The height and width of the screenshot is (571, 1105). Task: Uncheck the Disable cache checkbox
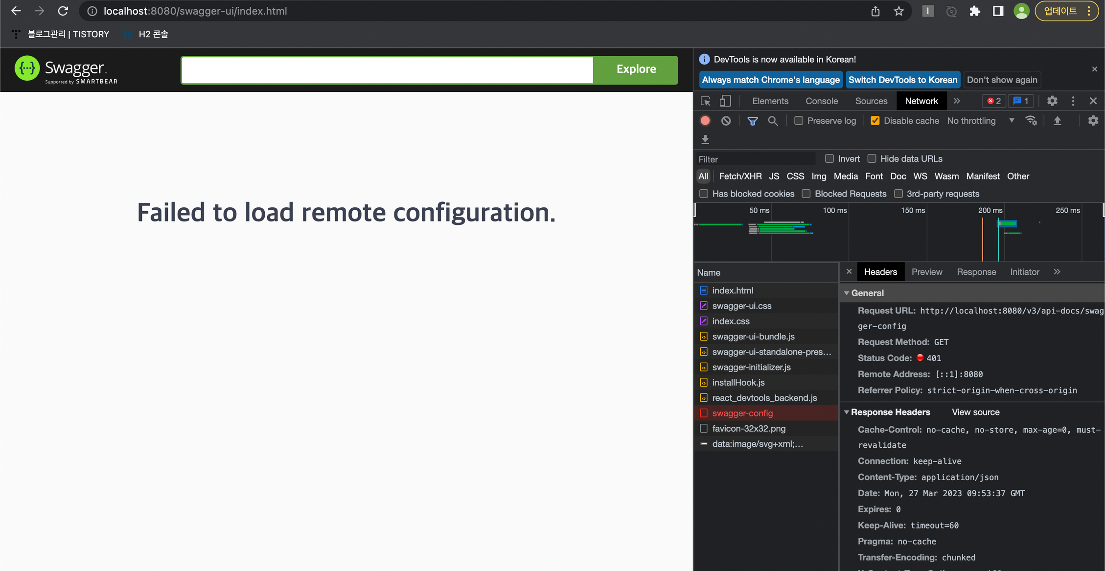click(x=875, y=121)
